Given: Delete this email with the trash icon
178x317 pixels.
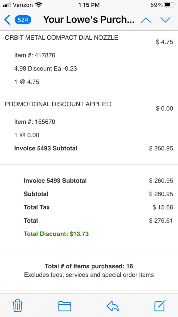Looking at the screenshot, I should [x=18, y=306].
